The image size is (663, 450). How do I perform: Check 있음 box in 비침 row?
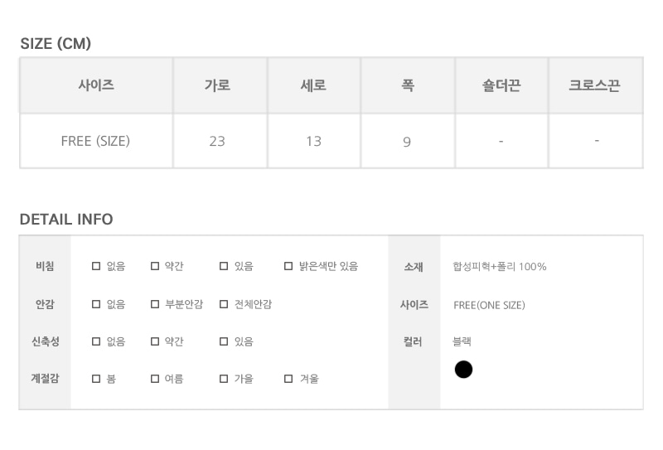(x=224, y=266)
